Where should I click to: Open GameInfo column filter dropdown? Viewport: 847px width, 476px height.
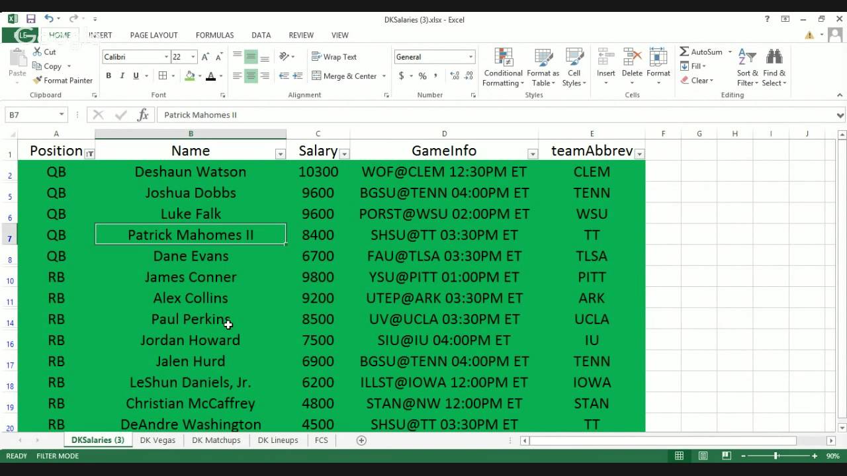pos(533,154)
